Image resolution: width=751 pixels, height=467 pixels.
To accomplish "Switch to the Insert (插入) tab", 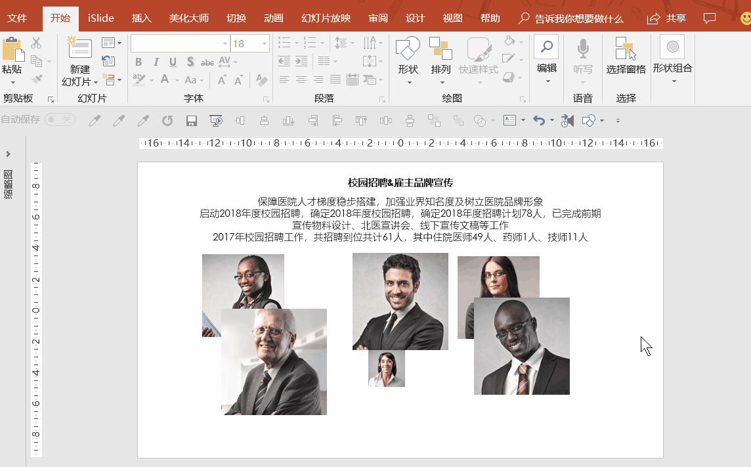I will click(141, 18).
